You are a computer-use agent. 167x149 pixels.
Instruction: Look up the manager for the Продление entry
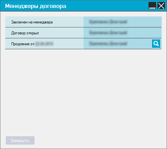156,44
